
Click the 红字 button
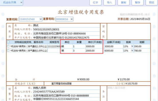(95, 2)
